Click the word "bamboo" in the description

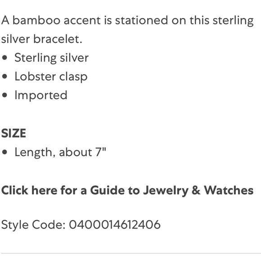click(x=36, y=20)
